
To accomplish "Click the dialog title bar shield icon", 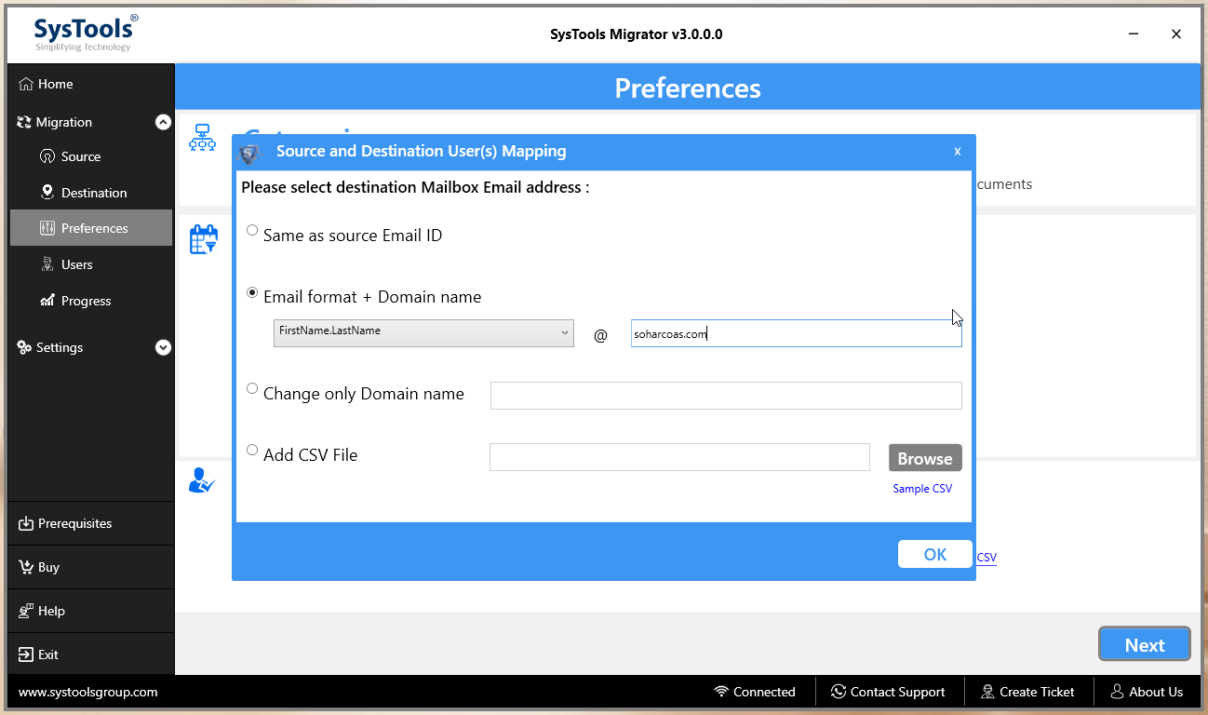I will coord(249,152).
